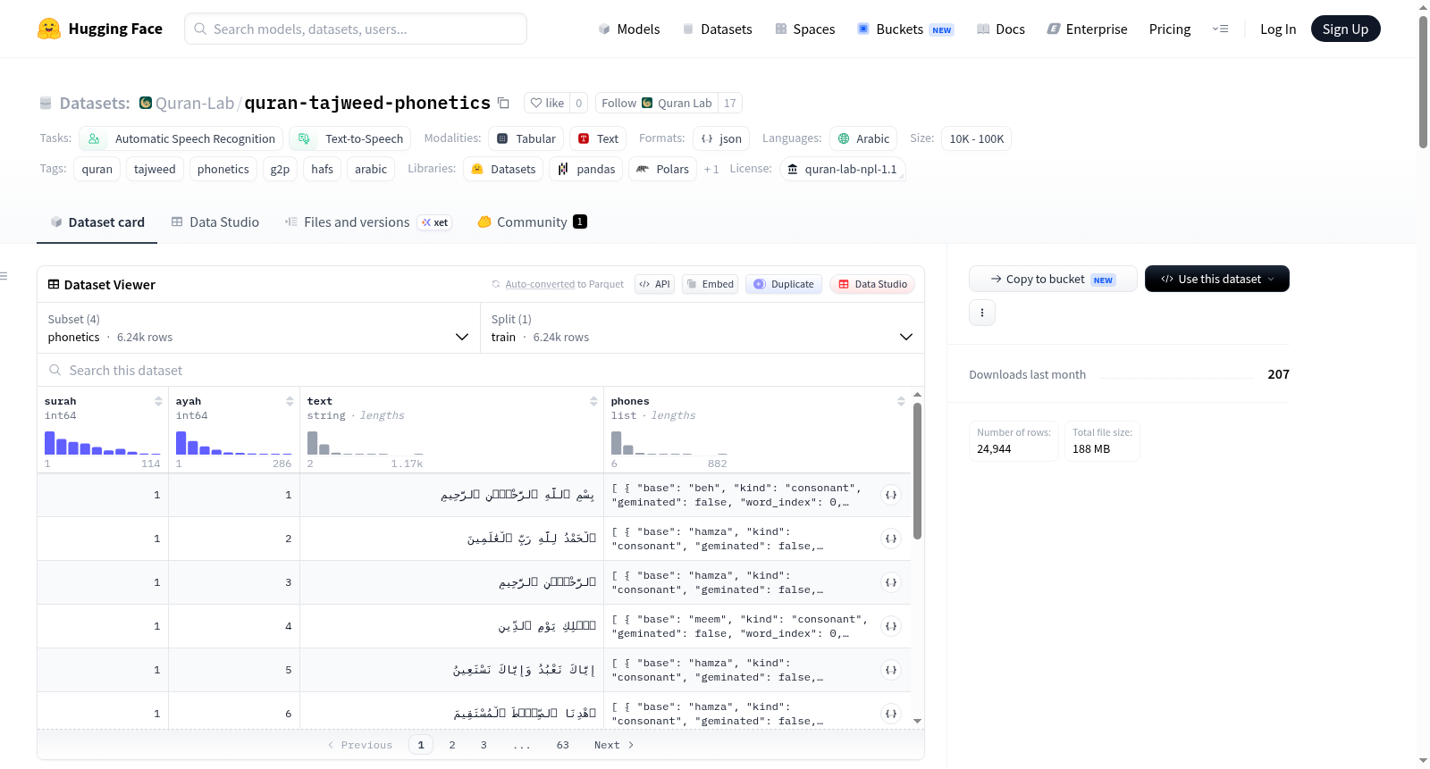
Task: Select the Datasets library tag
Action: pyautogui.click(x=503, y=169)
